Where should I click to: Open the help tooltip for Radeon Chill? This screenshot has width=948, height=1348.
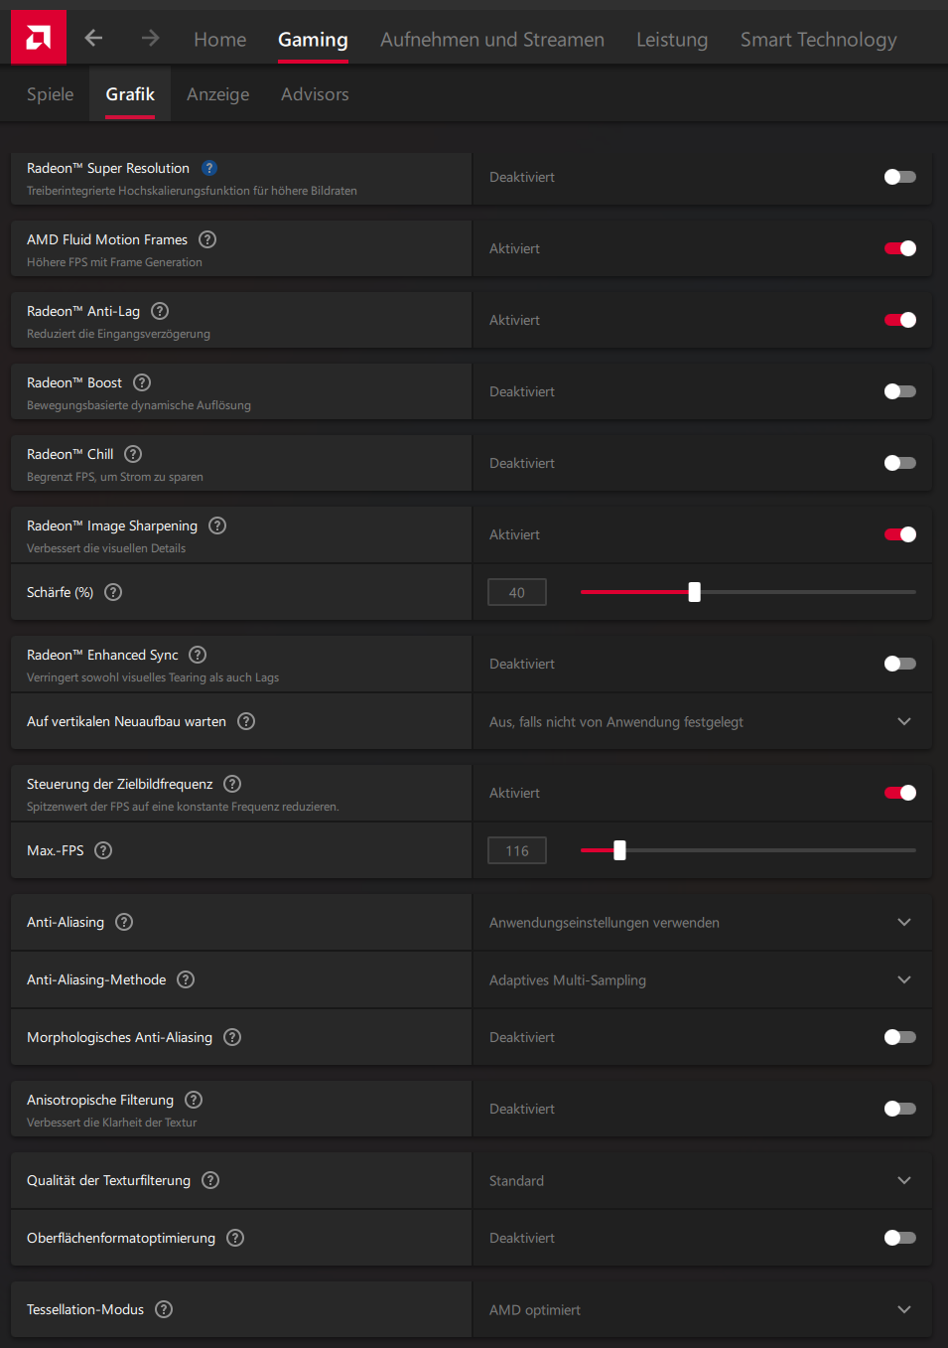(x=132, y=454)
